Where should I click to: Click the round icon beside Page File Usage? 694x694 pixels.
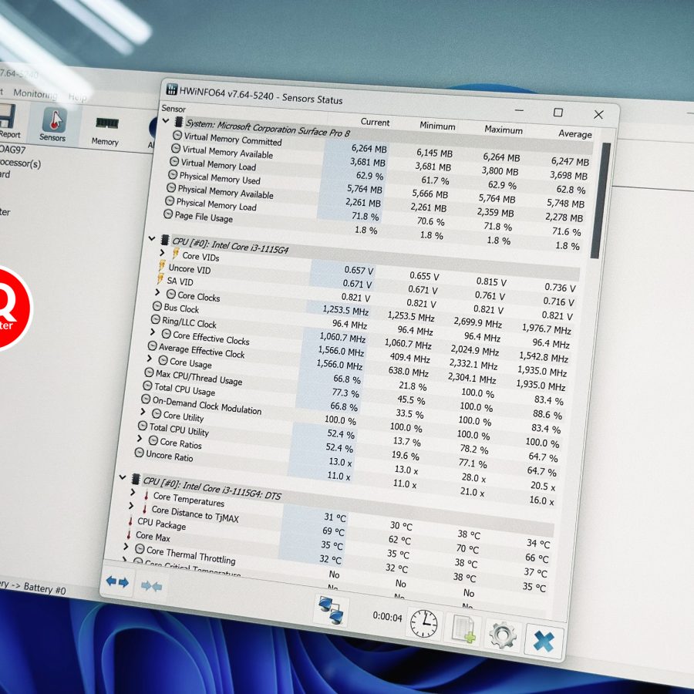pyautogui.click(x=168, y=214)
